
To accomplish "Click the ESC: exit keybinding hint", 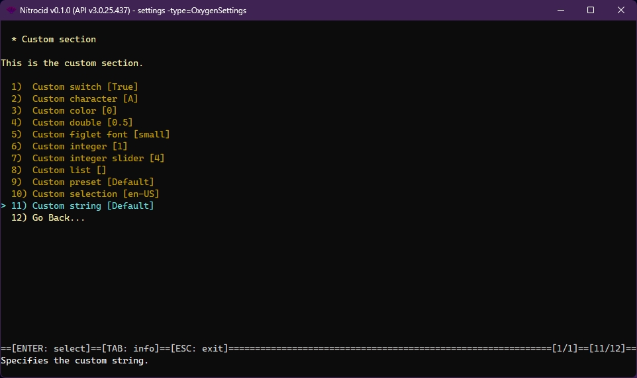I will pos(199,348).
